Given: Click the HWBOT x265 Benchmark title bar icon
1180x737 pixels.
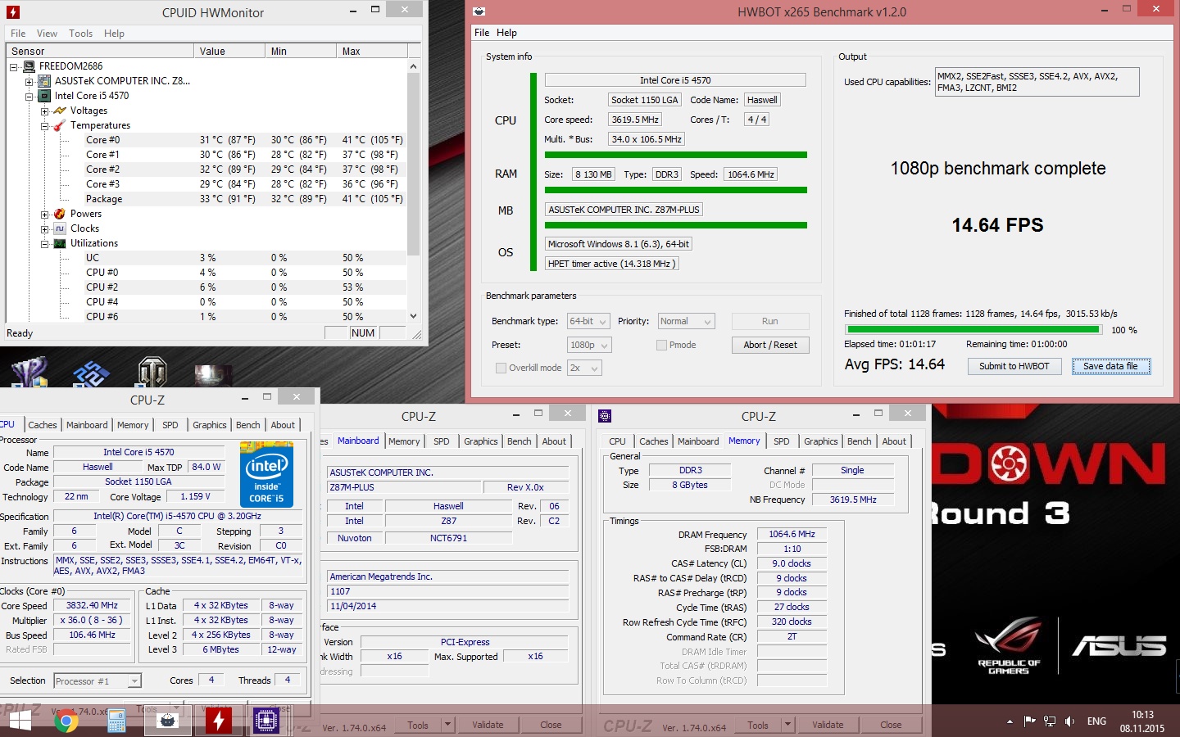Looking at the screenshot, I should [x=479, y=11].
